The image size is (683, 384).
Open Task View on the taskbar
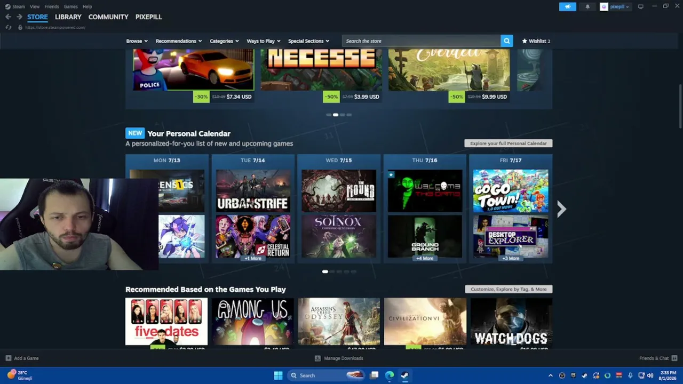coord(375,375)
